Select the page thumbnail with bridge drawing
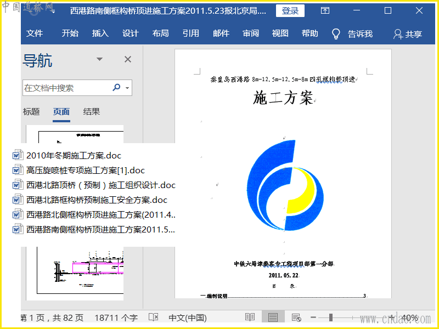This screenshot has width=439, height=329. tap(75, 273)
